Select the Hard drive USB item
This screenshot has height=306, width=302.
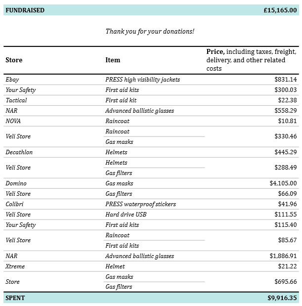[126, 215]
